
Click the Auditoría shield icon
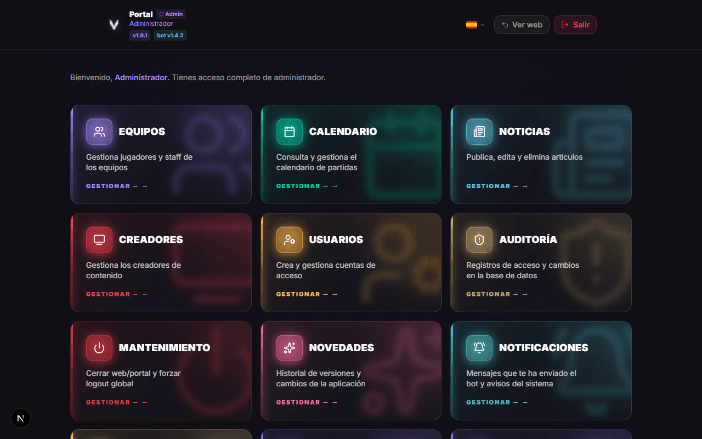tap(479, 240)
